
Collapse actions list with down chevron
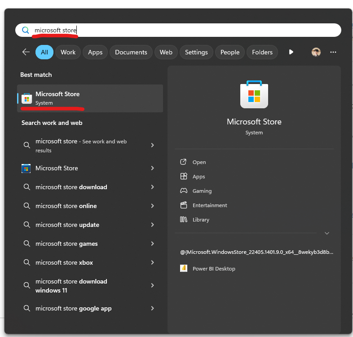pos(327,233)
